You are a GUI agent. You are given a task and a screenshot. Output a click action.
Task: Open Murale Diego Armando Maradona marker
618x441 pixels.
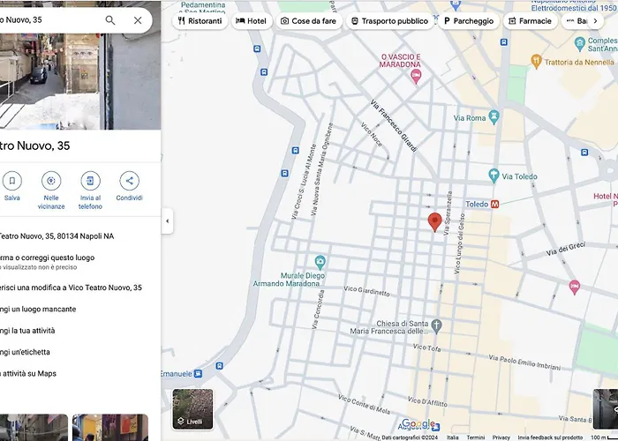click(320, 261)
